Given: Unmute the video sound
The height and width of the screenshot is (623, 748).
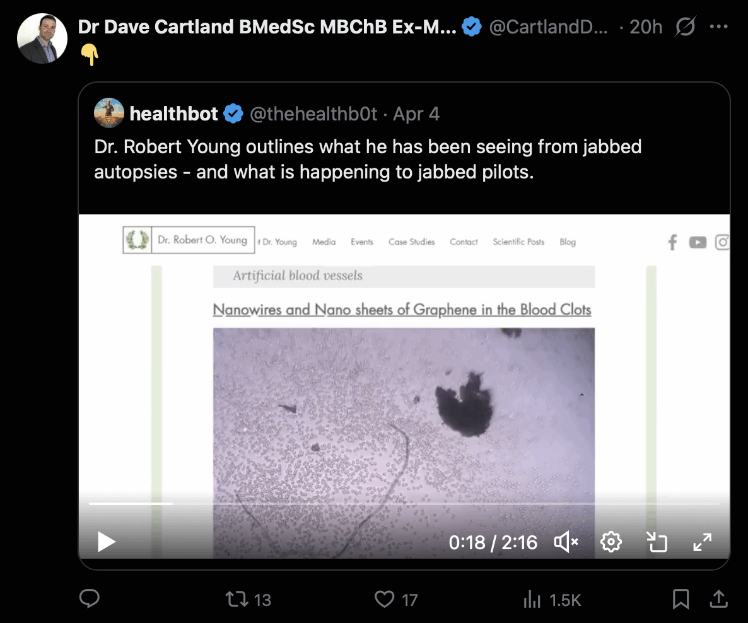Looking at the screenshot, I should coord(566,542).
